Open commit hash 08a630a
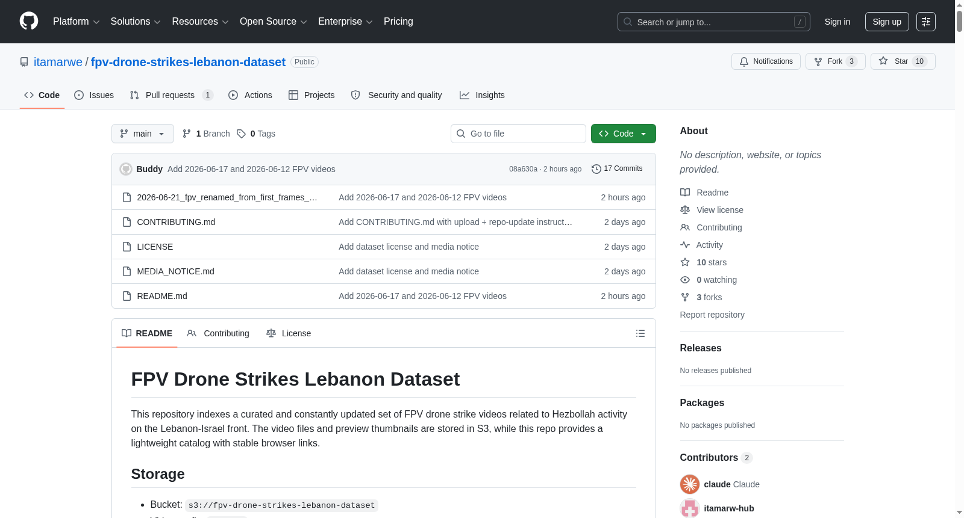Viewport: 964px width, 518px height. [x=523, y=169]
